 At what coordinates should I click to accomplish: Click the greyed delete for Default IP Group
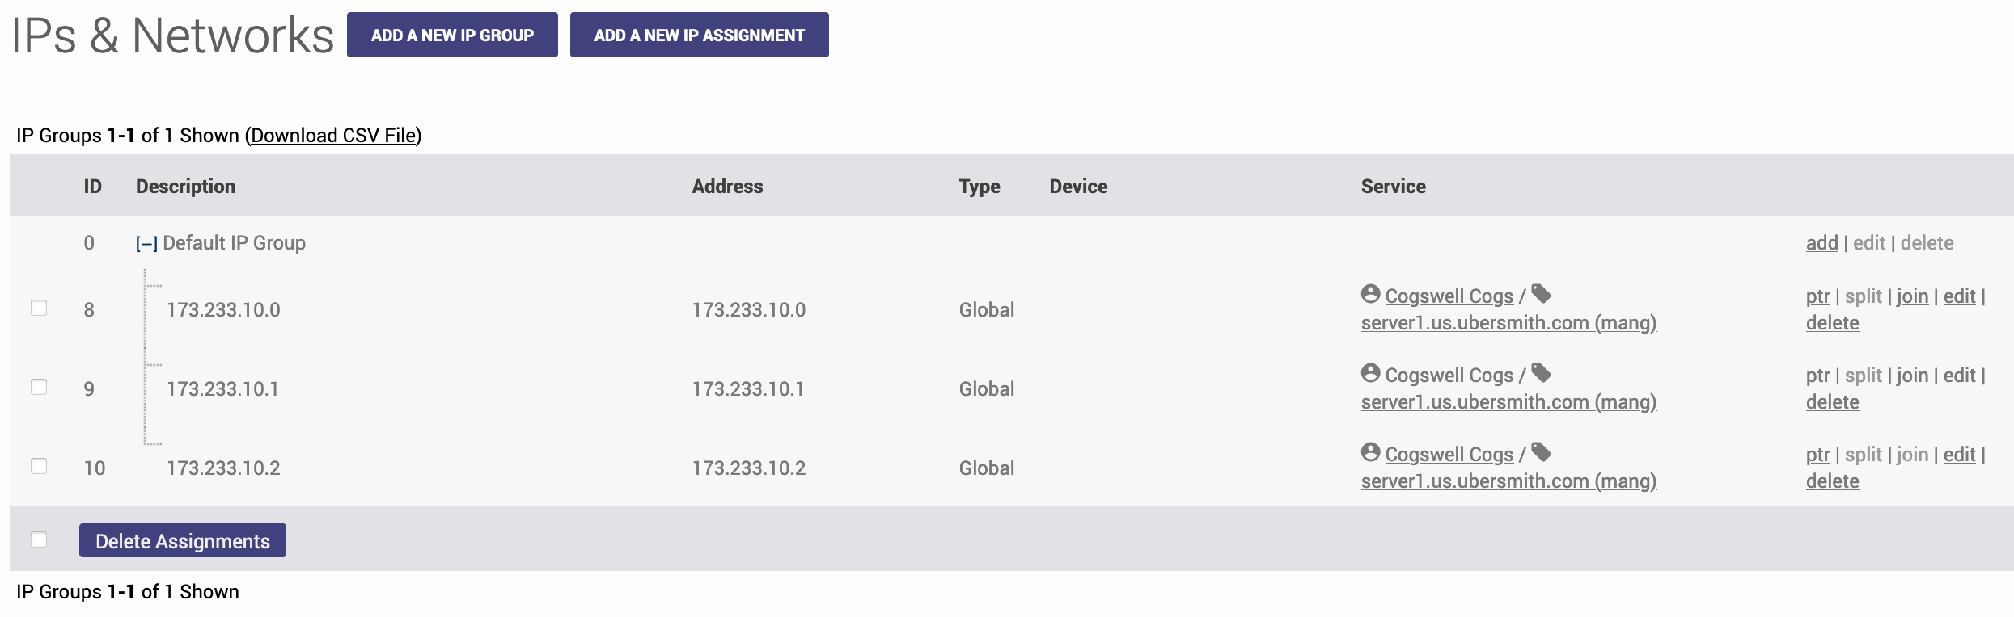click(x=1927, y=243)
